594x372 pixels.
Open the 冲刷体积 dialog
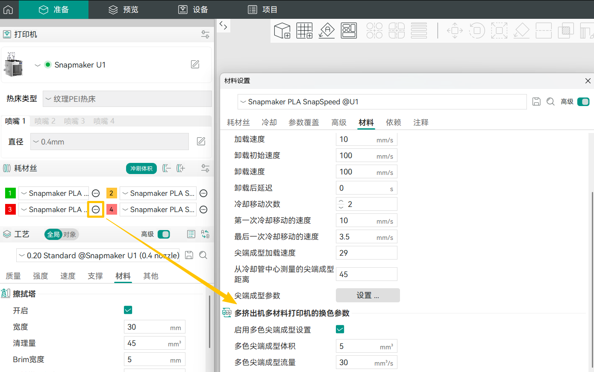point(141,168)
